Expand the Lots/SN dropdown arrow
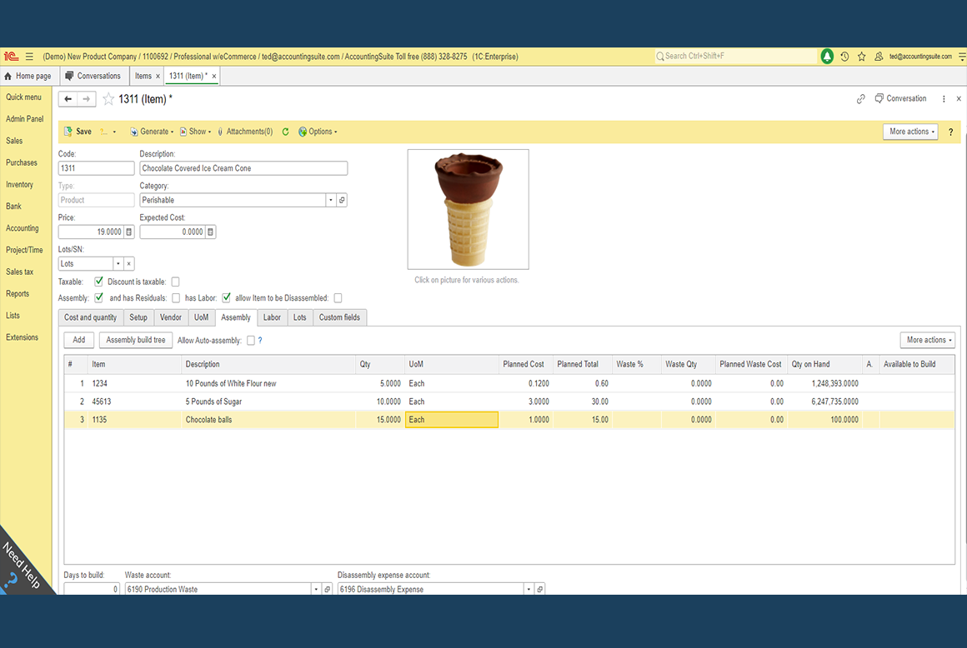967x648 pixels. click(x=118, y=264)
